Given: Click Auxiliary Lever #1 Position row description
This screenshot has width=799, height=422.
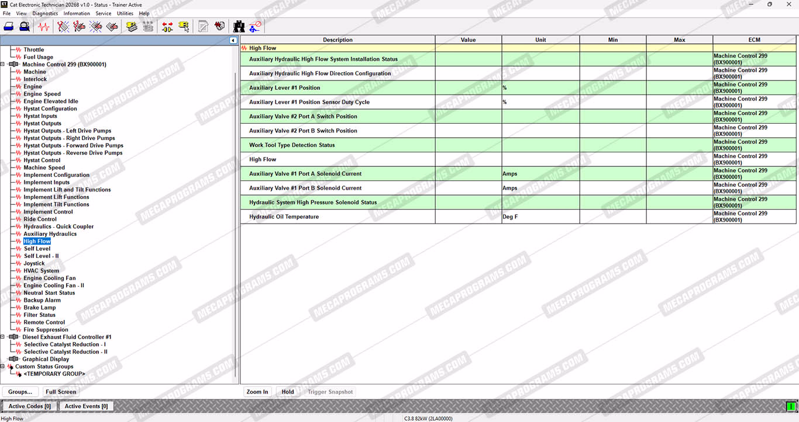Looking at the screenshot, I should [x=284, y=88].
